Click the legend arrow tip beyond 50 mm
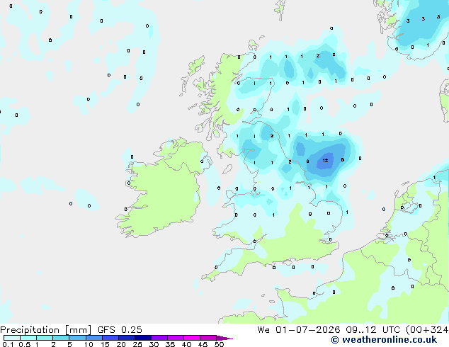449x347 pixels. [224, 338]
